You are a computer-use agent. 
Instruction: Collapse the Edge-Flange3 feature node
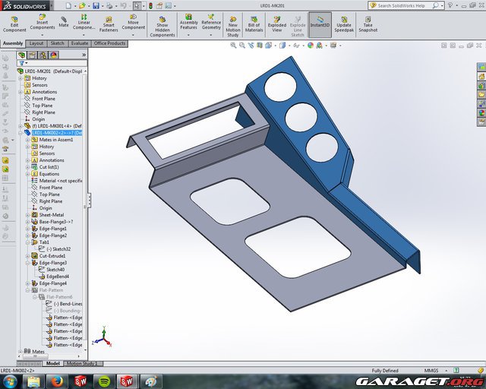(x=27, y=263)
